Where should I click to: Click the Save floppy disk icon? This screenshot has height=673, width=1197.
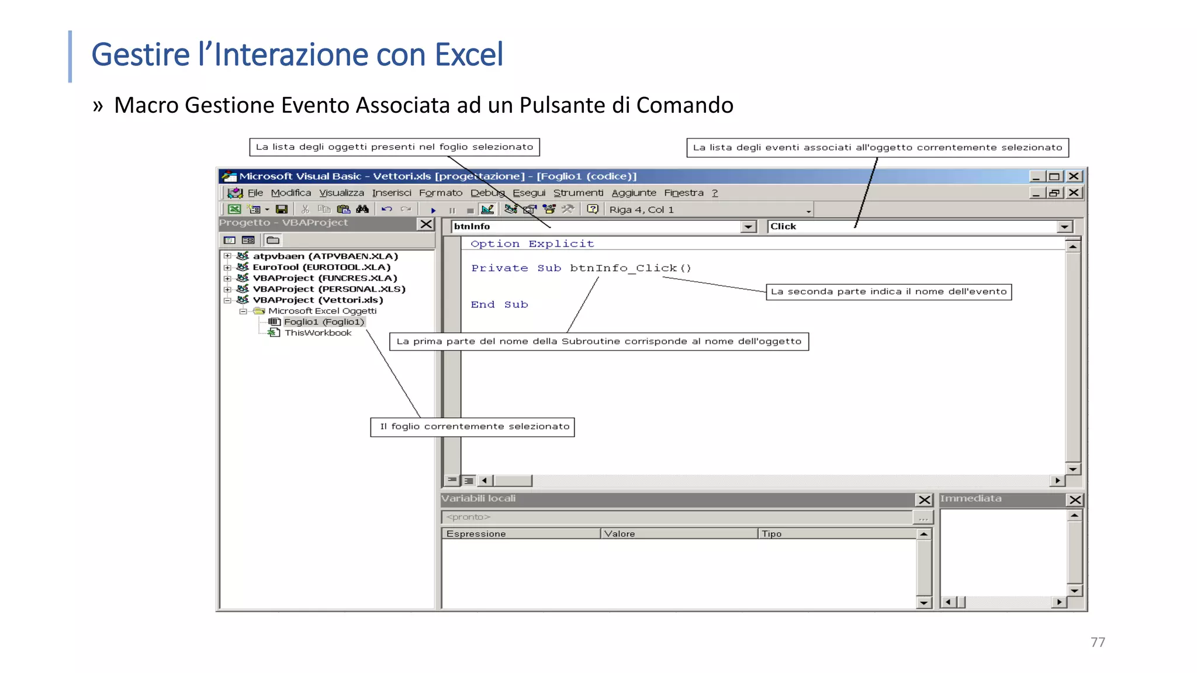pos(282,209)
